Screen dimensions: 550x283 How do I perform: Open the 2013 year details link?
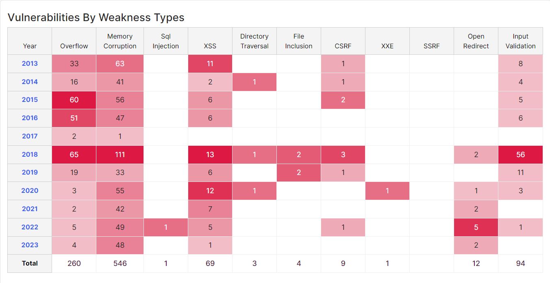29,63
